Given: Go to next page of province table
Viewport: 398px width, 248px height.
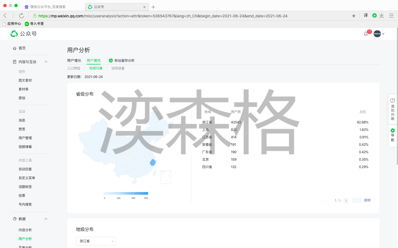Looking at the screenshot, I should [346, 201].
